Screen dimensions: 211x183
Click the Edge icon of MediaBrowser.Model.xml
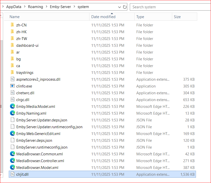click(13, 167)
